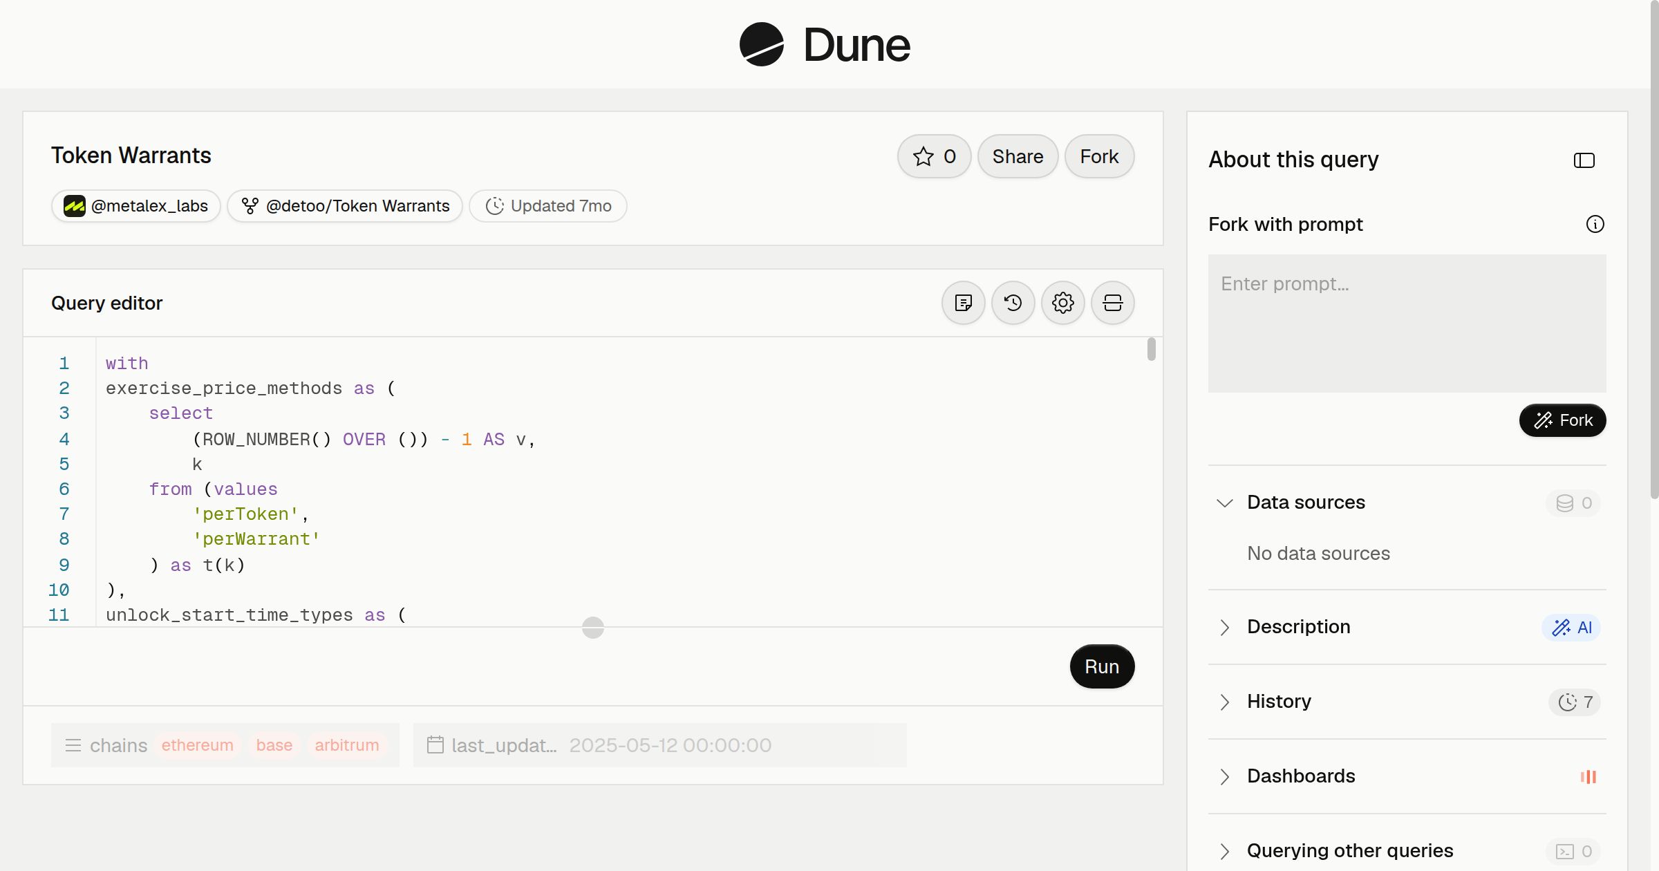Viewport: 1659px width, 871px height.
Task: Click the Dune logo
Action: 825,44
